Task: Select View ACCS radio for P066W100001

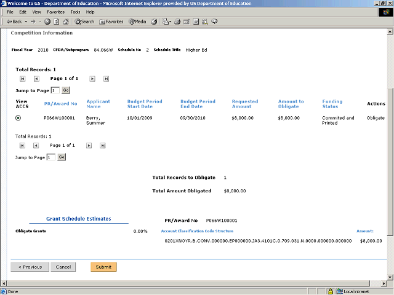Action: click(x=18, y=118)
